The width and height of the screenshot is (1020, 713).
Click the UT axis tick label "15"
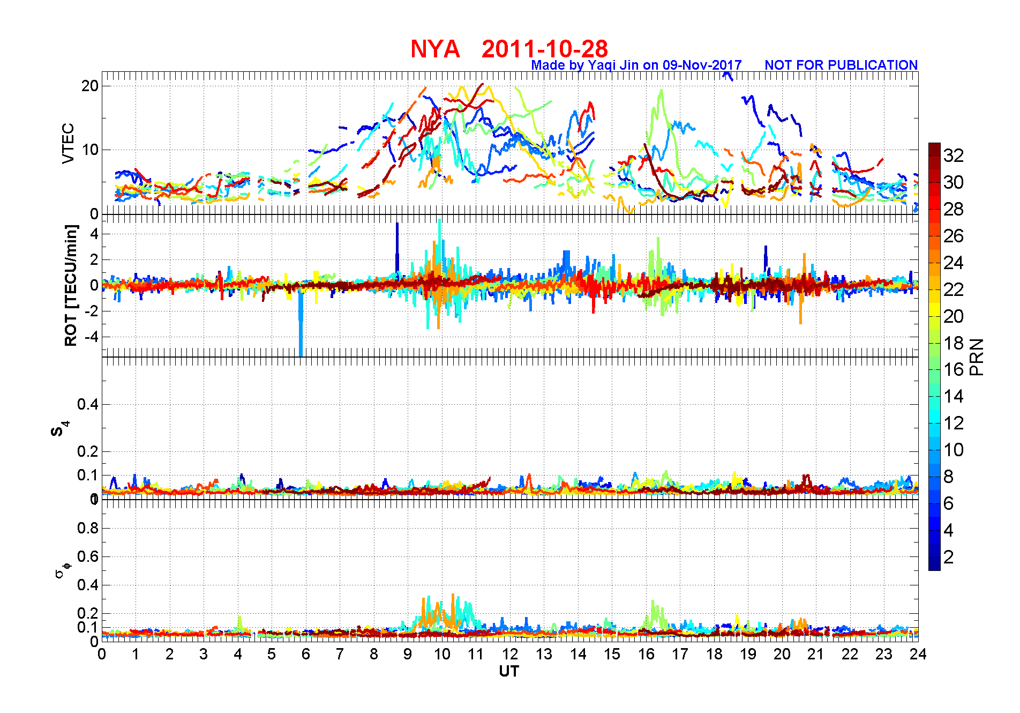tap(612, 654)
